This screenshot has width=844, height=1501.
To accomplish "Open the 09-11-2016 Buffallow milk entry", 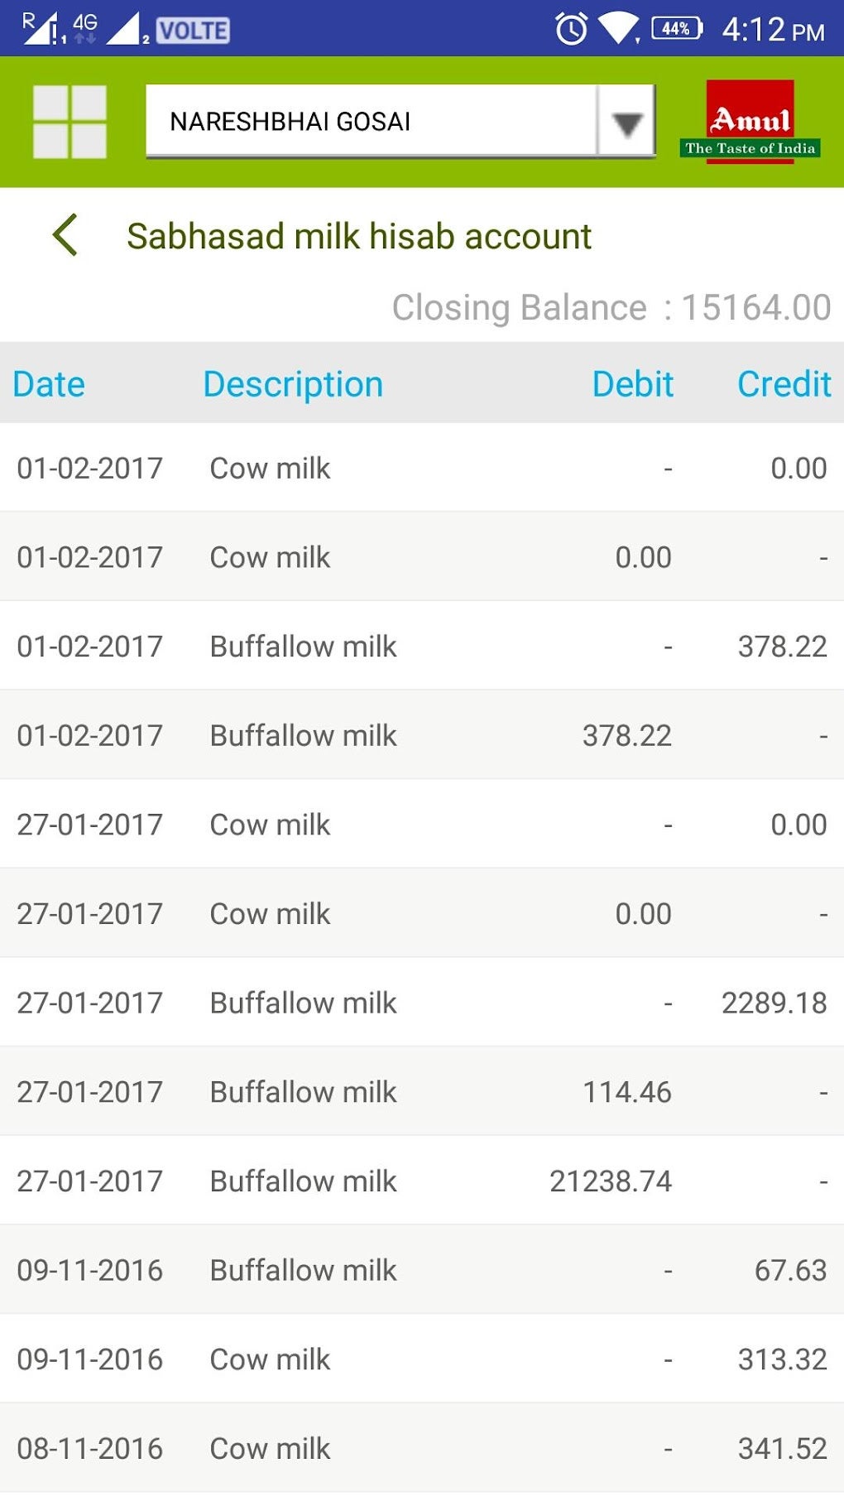I will coord(422,1270).
